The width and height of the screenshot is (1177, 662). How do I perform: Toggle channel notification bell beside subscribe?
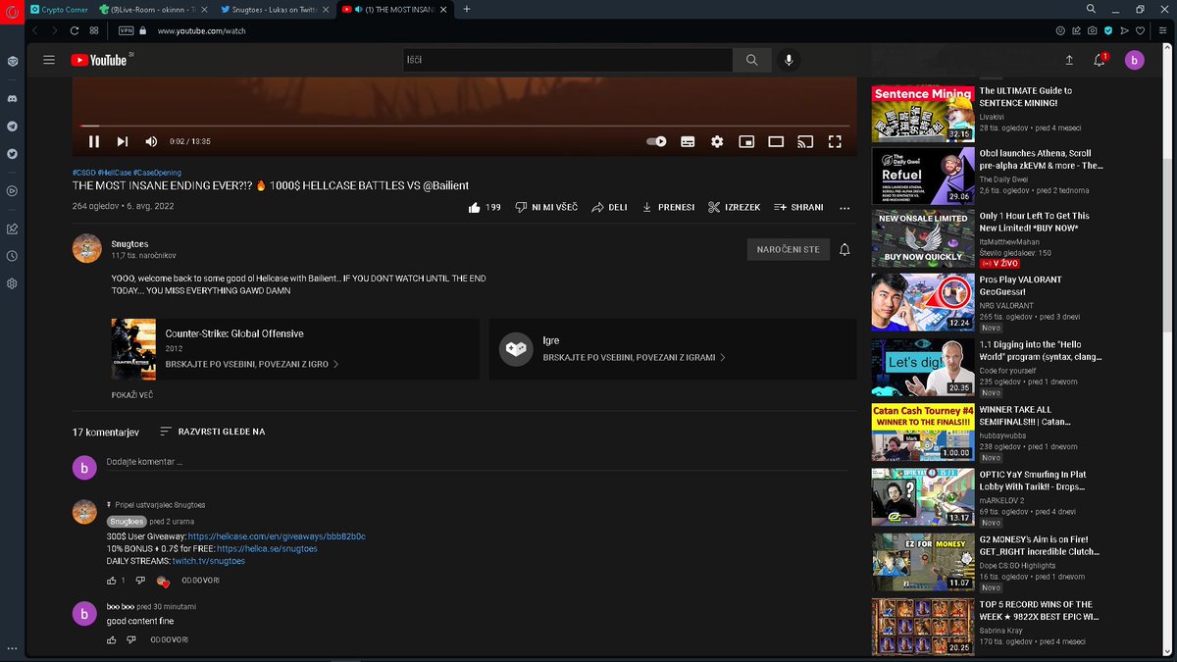(844, 250)
